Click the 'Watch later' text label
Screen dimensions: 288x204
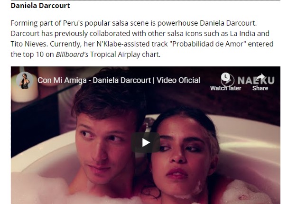point(225,88)
